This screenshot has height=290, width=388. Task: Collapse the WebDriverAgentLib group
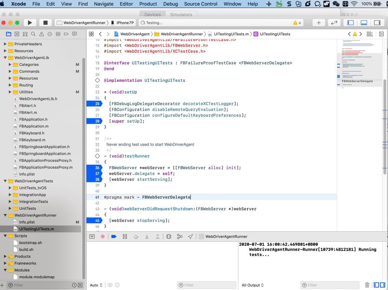click(5, 58)
